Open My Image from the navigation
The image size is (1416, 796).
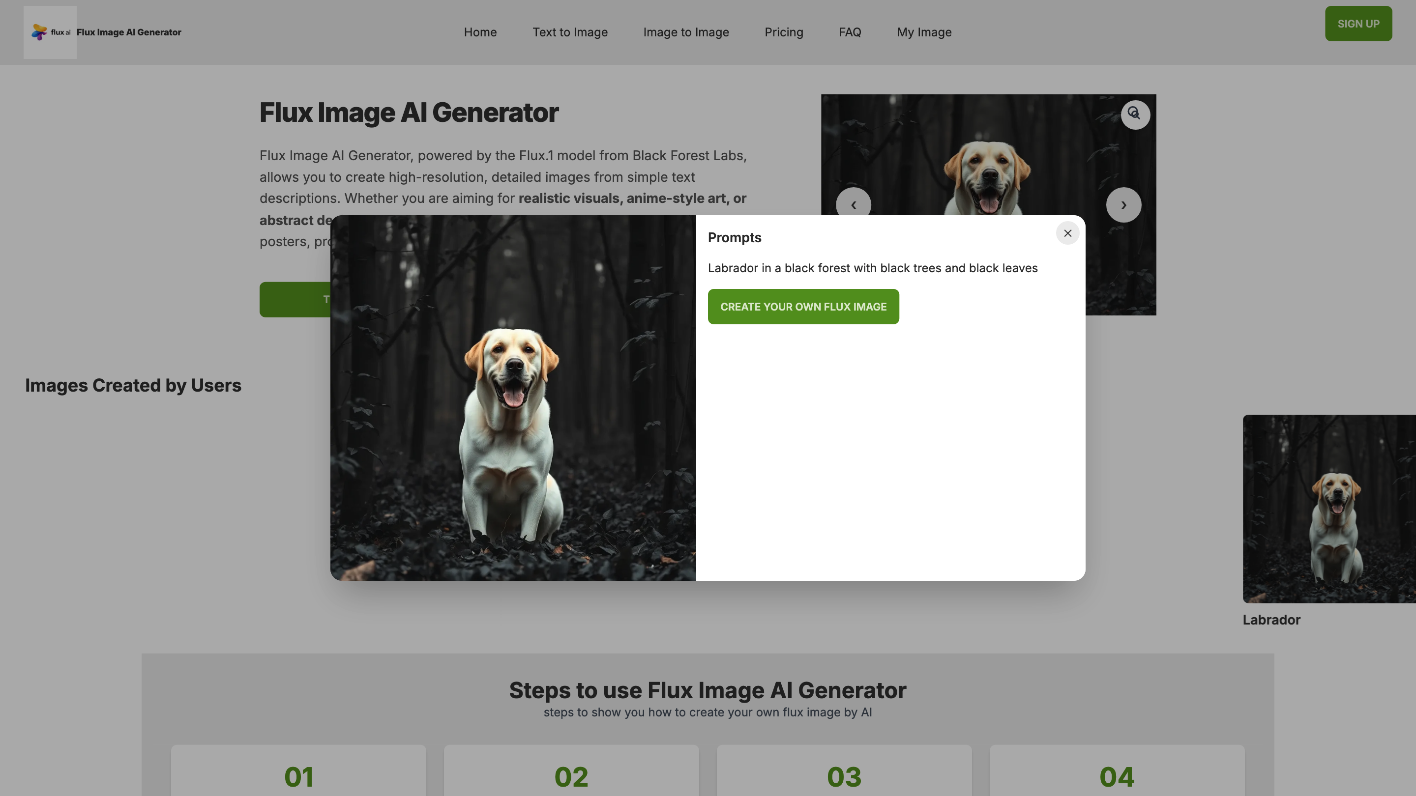coord(924,32)
